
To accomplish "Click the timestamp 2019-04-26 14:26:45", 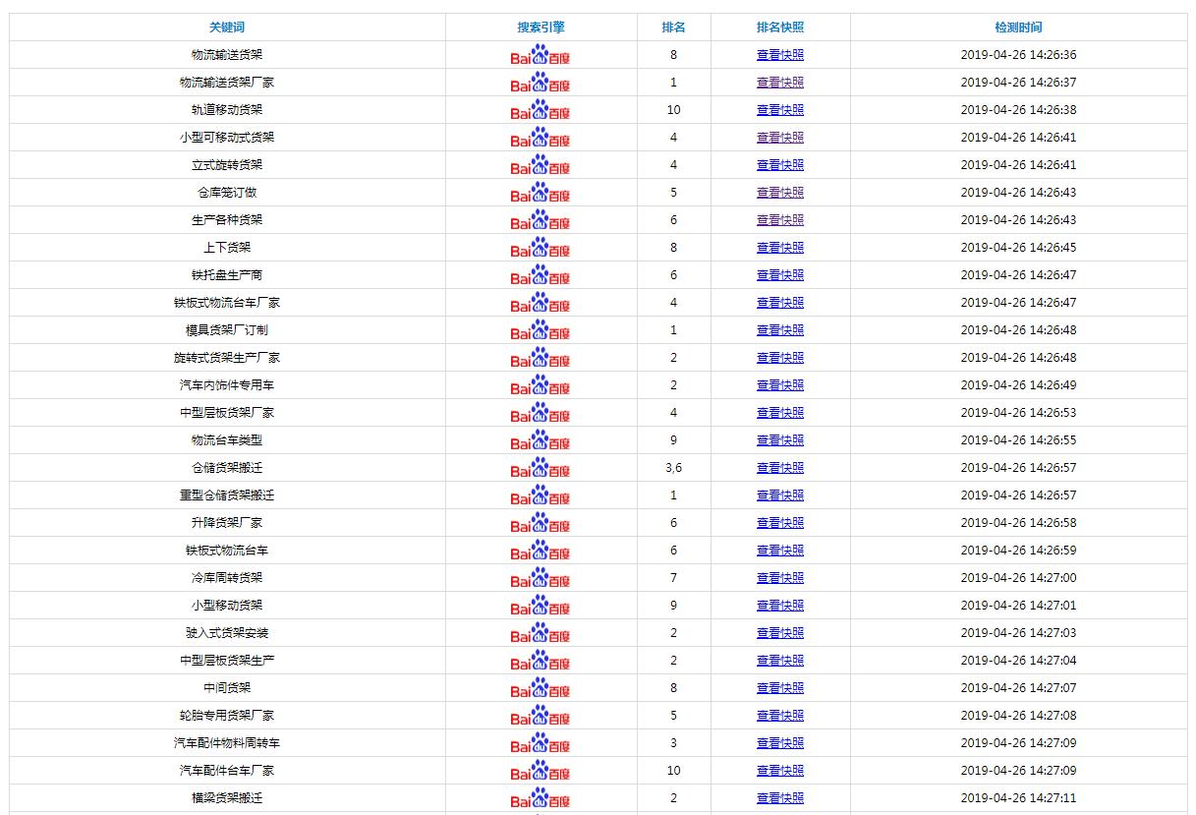I will 1018,248.
